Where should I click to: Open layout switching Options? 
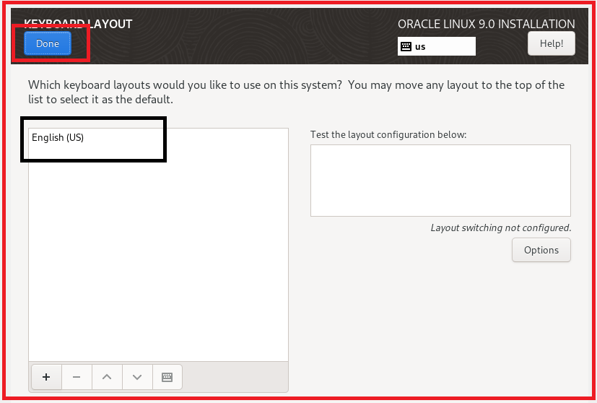[541, 250]
